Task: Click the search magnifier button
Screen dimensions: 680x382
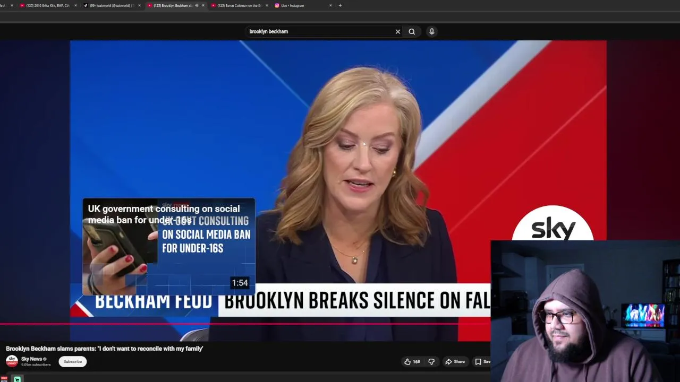Action: (x=412, y=31)
